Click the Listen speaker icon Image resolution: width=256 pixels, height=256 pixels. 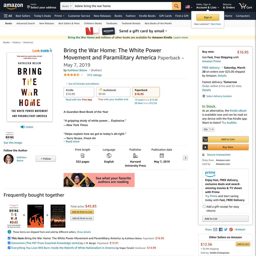(23, 127)
